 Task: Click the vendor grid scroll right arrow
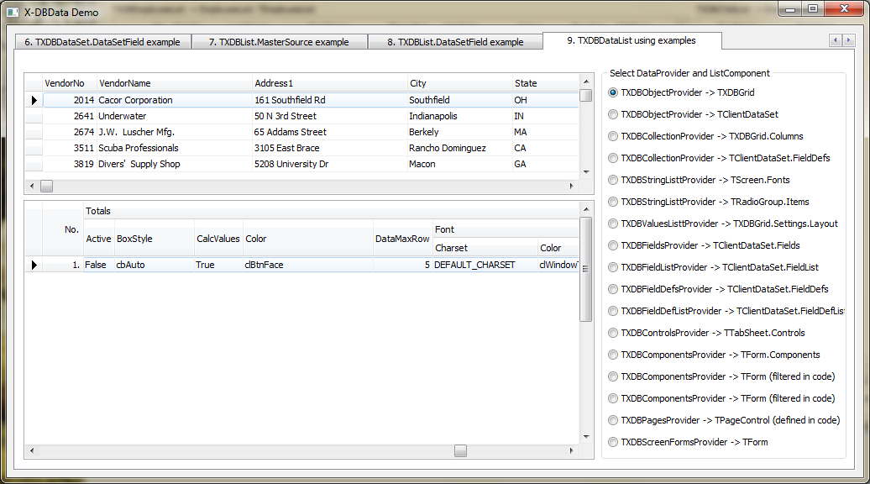click(574, 186)
